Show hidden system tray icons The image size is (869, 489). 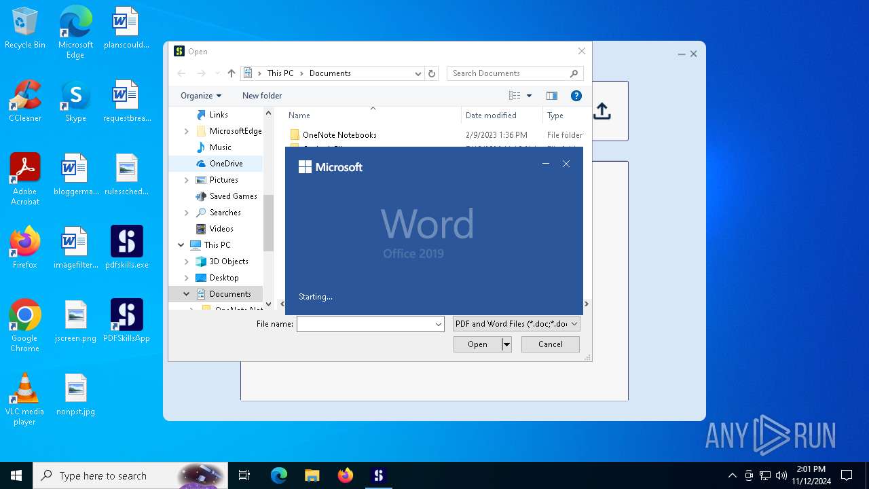[x=732, y=475]
